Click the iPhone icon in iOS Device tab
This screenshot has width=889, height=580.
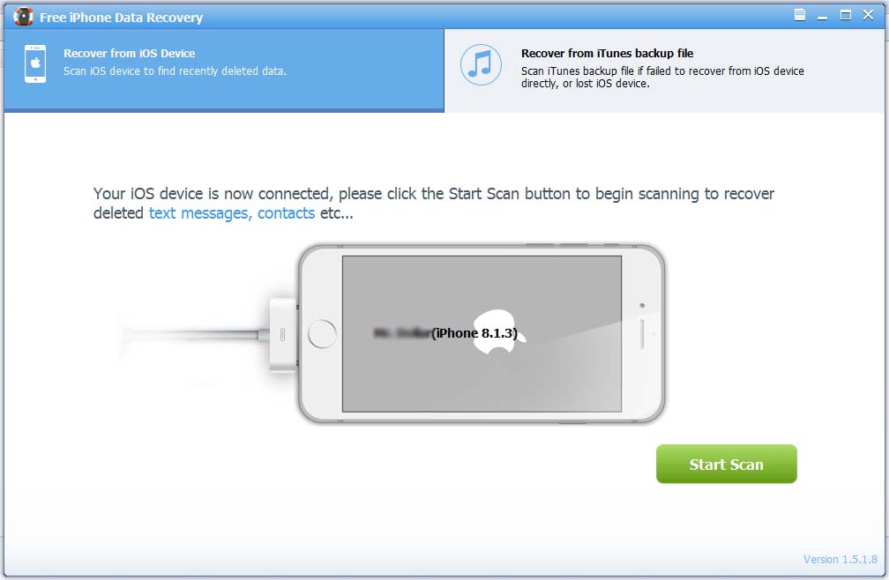pyautogui.click(x=35, y=63)
